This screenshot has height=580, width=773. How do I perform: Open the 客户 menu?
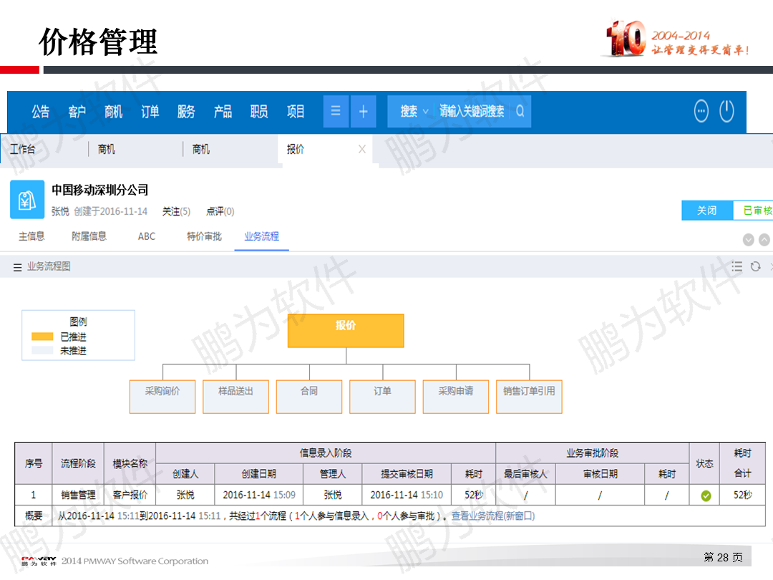77,112
